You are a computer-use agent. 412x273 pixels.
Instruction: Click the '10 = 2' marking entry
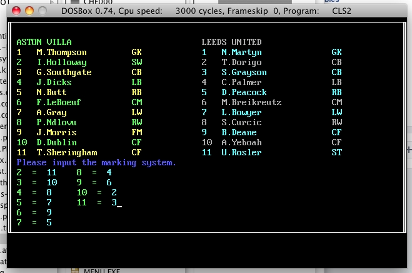point(97,192)
